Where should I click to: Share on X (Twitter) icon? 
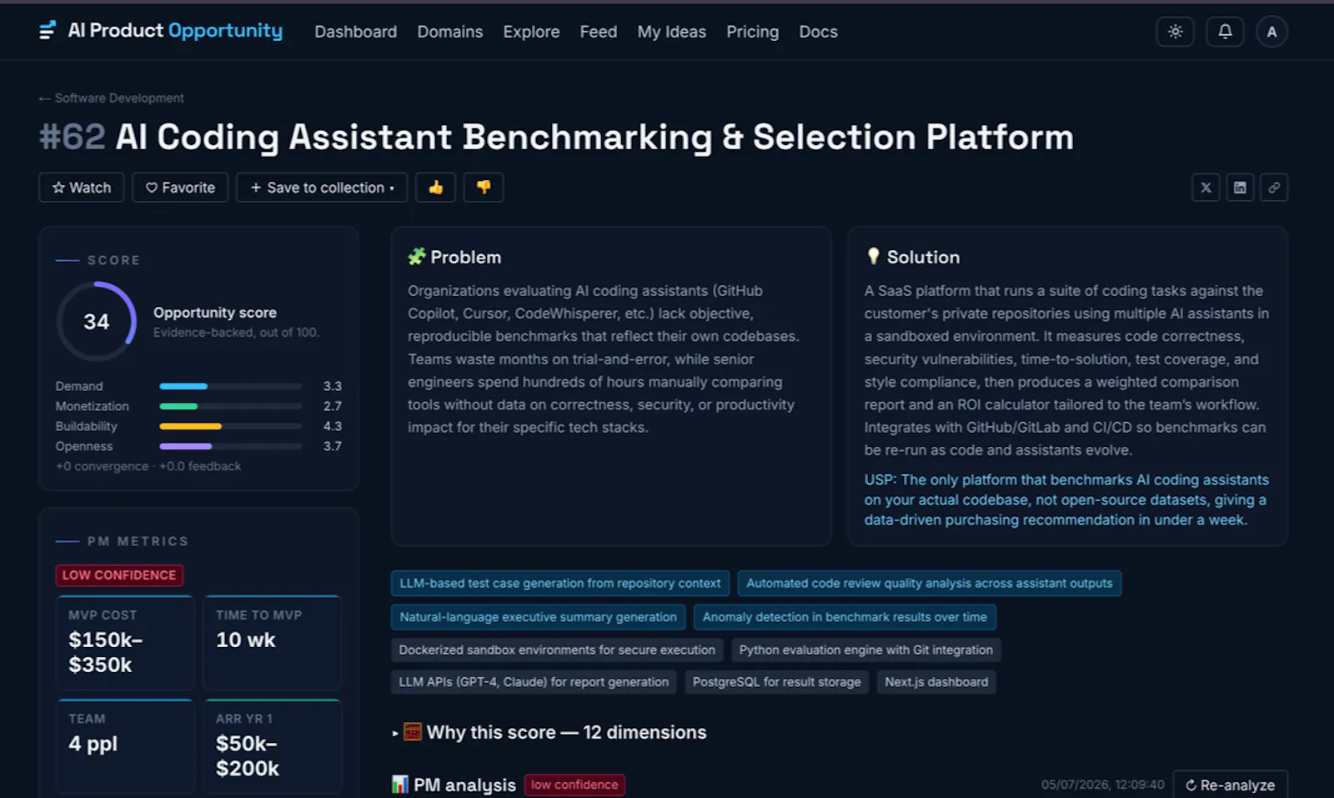pos(1206,188)
